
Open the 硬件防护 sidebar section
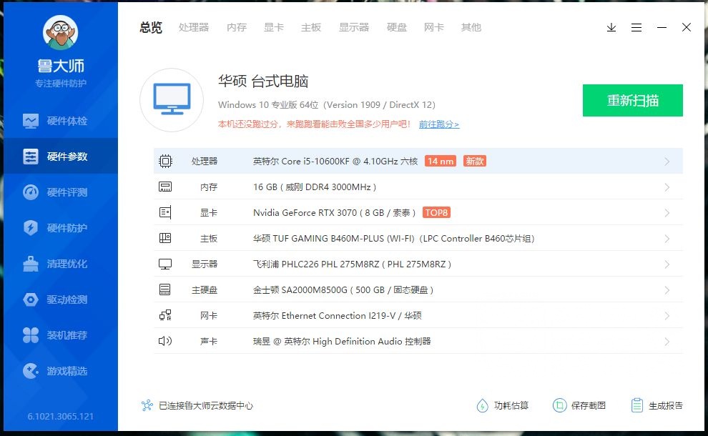(60, 227)
